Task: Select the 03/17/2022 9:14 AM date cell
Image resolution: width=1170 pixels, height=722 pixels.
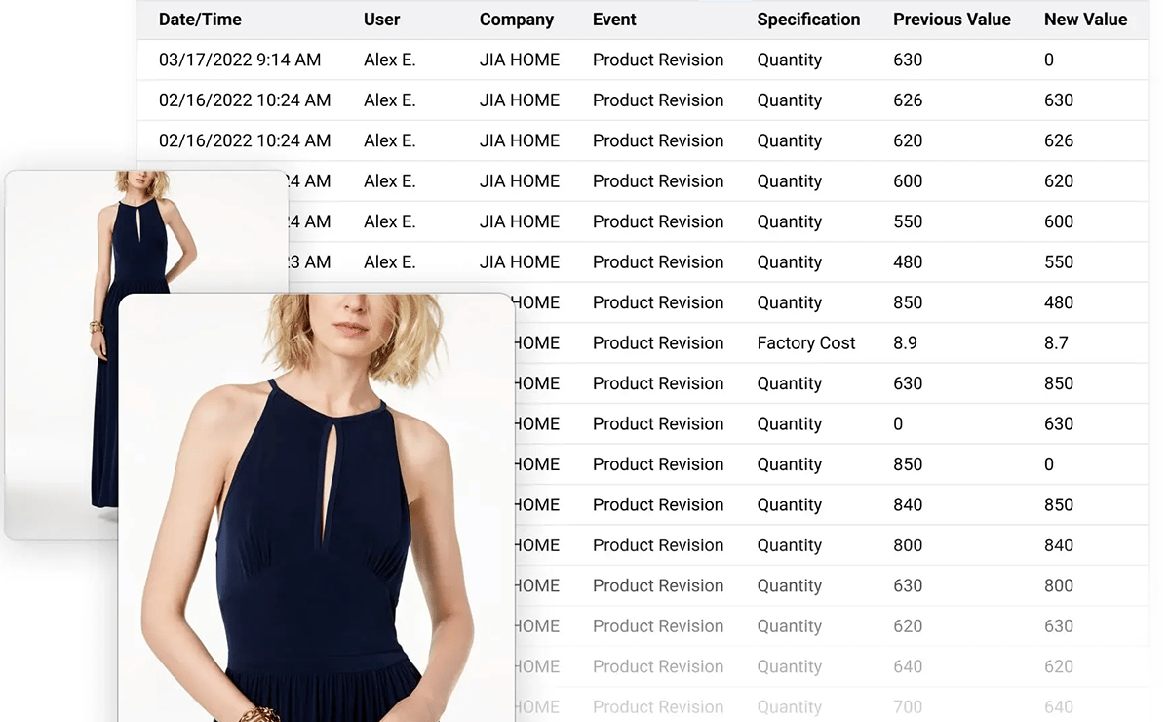Action: (240, 60)
